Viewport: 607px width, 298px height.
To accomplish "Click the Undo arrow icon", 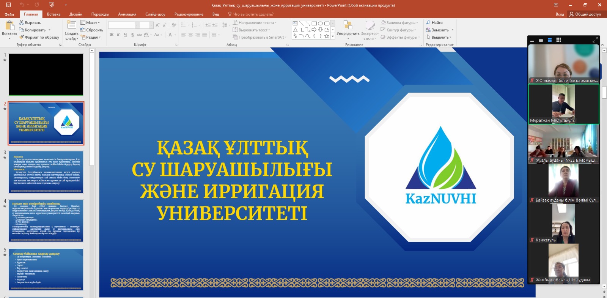I will pyautogui.click(x=22, y=5).
